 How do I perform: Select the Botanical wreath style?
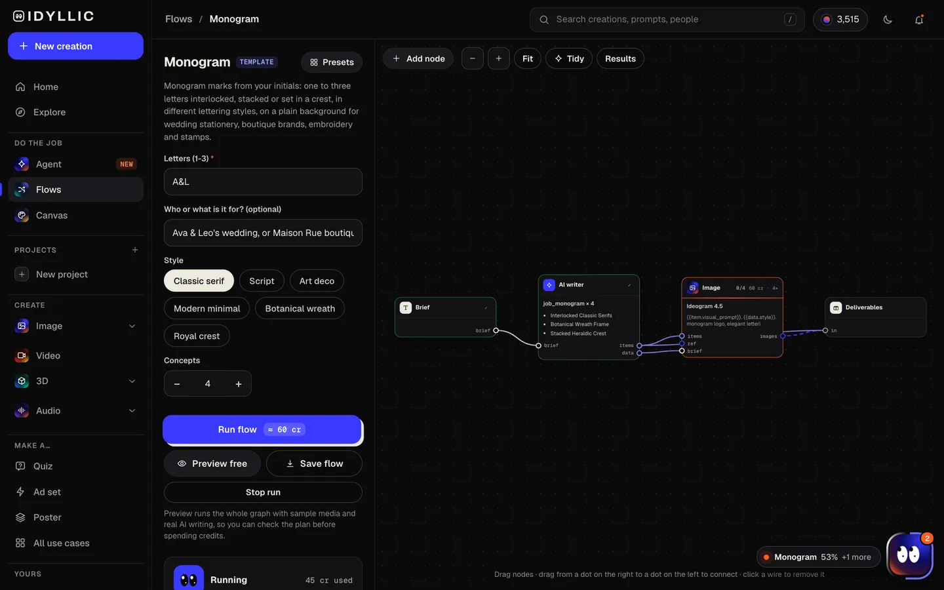(x=300, y=308)
